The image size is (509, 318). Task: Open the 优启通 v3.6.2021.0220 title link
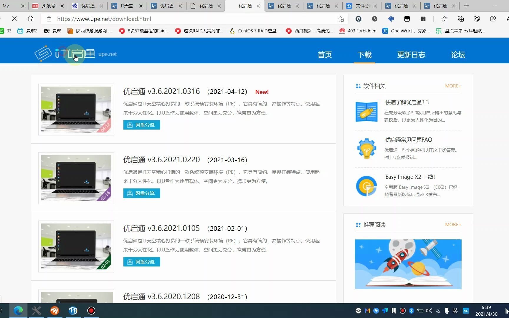point(161,160)
